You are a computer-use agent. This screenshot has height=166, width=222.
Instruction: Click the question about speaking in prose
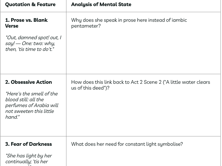coord(129,23)
